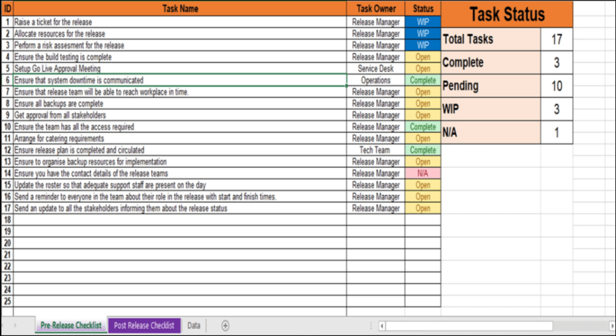616x336 pixels.
Task: Select the red N/A status cell
Action: 423,173
